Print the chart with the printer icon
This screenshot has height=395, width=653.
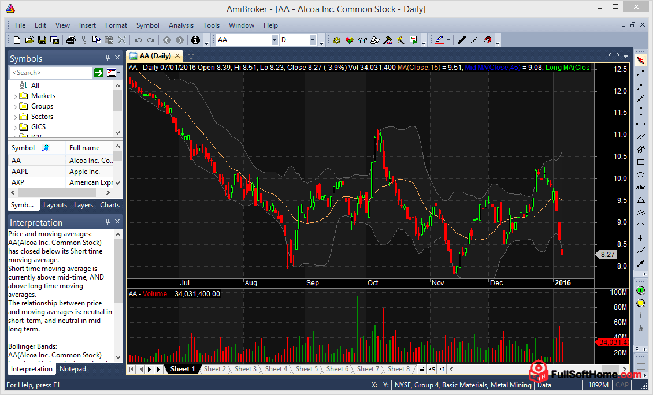[x=71, y=40]
